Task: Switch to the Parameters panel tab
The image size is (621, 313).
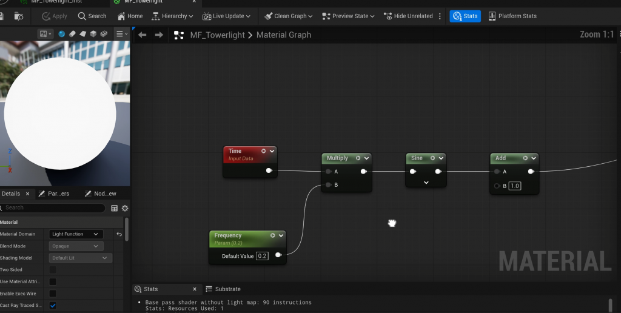Action: click(55, 194)
